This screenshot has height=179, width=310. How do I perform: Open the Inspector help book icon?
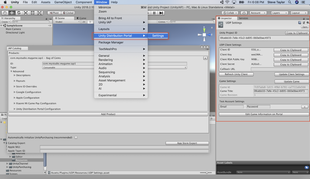[300, 23]
